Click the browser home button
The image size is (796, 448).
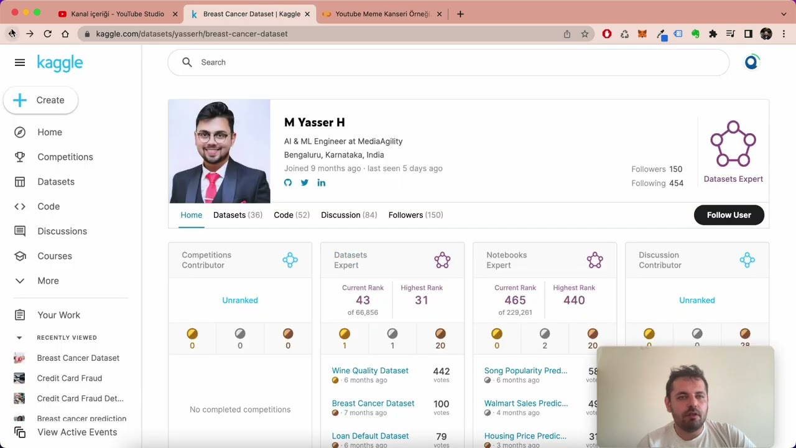click(65, 34)
